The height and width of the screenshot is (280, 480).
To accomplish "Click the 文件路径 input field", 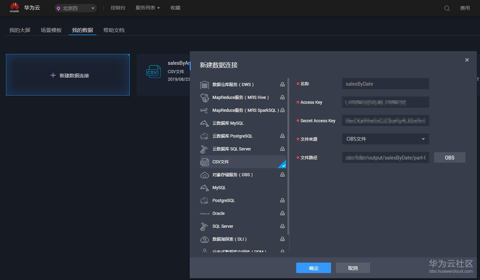I will (x=386, y=157).
